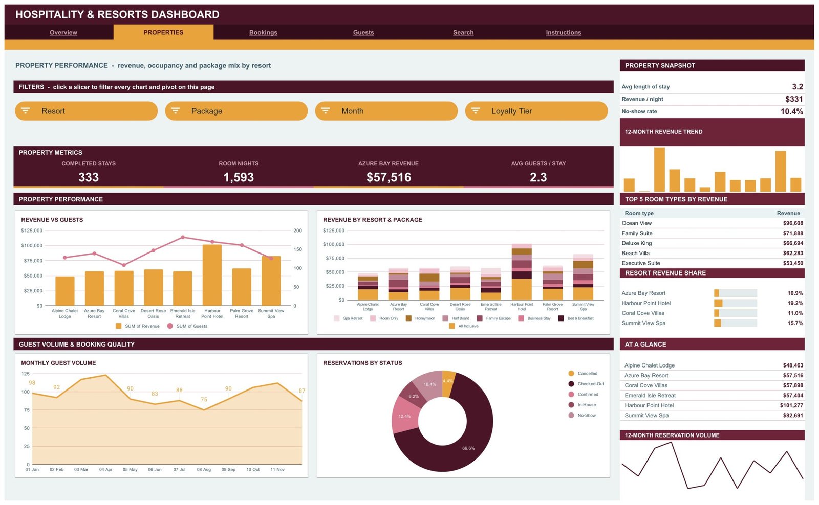Click the Harbour Point Hotel revenue bar
This screenshot has height=505, width=819.
(212, 275)
